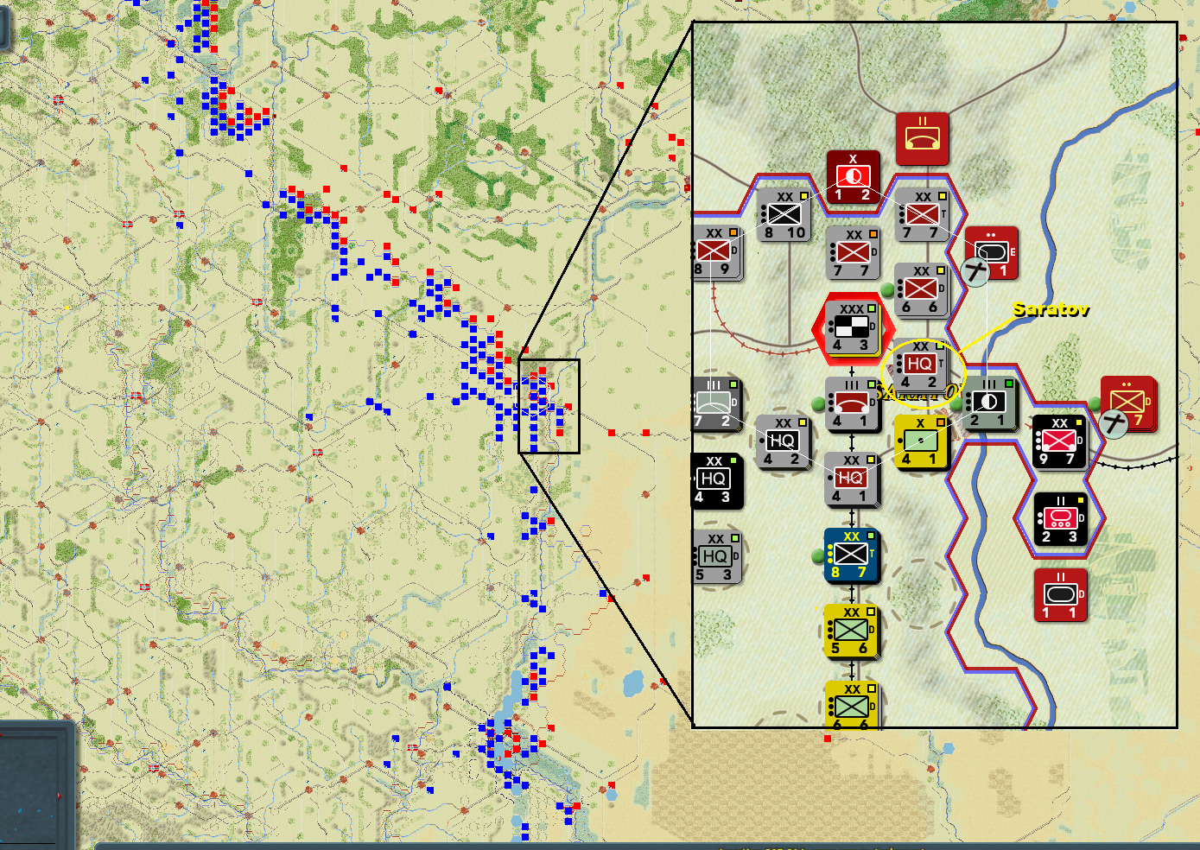The image size is (1200, 850).
Task: Select the gray XX HQ counter with white 4-2
Action: pyautogui.click(x=783, y=441)
